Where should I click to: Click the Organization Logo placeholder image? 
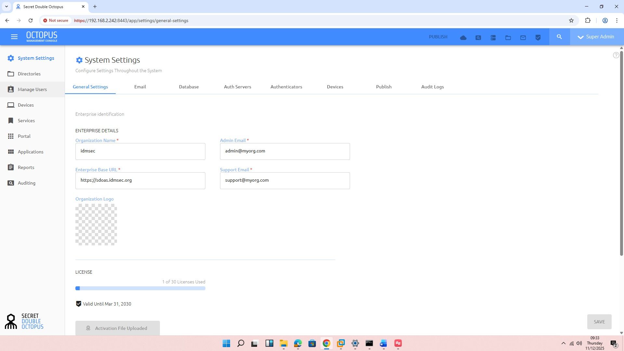pyautogui.click(x=96, y=225)
